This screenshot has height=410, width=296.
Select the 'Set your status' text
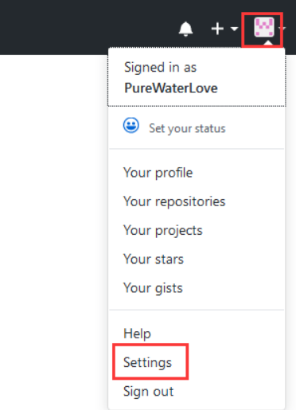coord(187,128)
